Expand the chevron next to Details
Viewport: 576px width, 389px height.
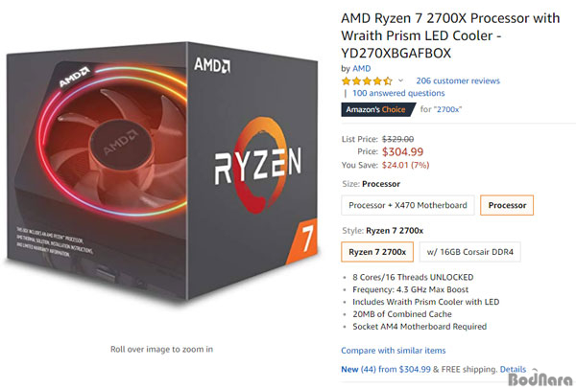pyautogui.click(x=535, y=370)
